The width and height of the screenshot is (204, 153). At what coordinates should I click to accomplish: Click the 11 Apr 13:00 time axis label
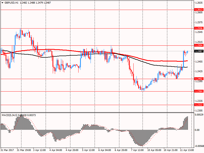[x=187, y=150]
